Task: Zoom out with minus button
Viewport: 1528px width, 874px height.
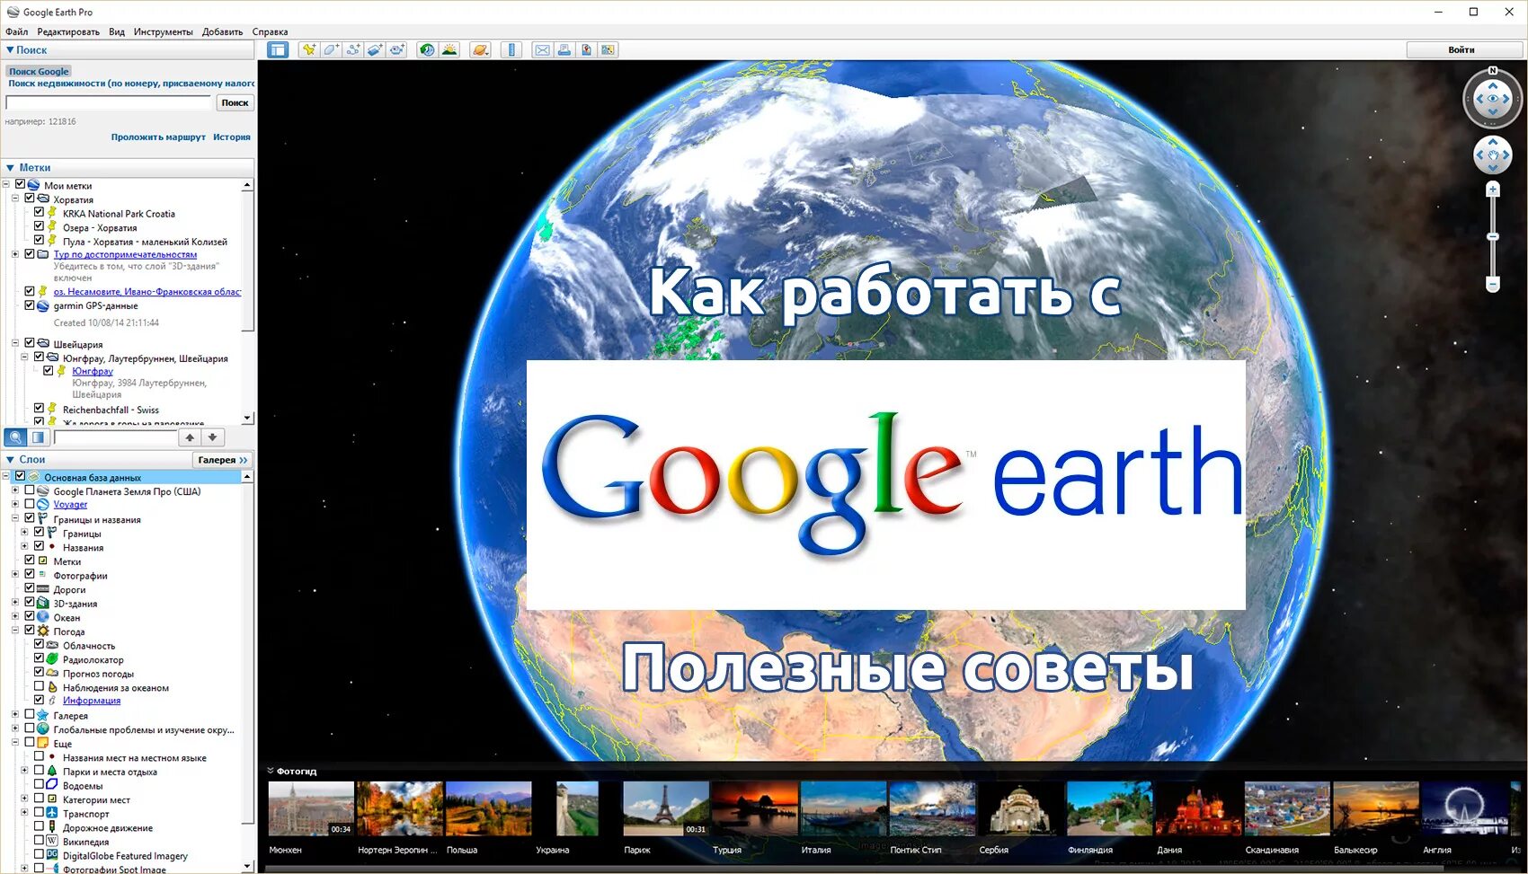Action: click(1493, 285)
